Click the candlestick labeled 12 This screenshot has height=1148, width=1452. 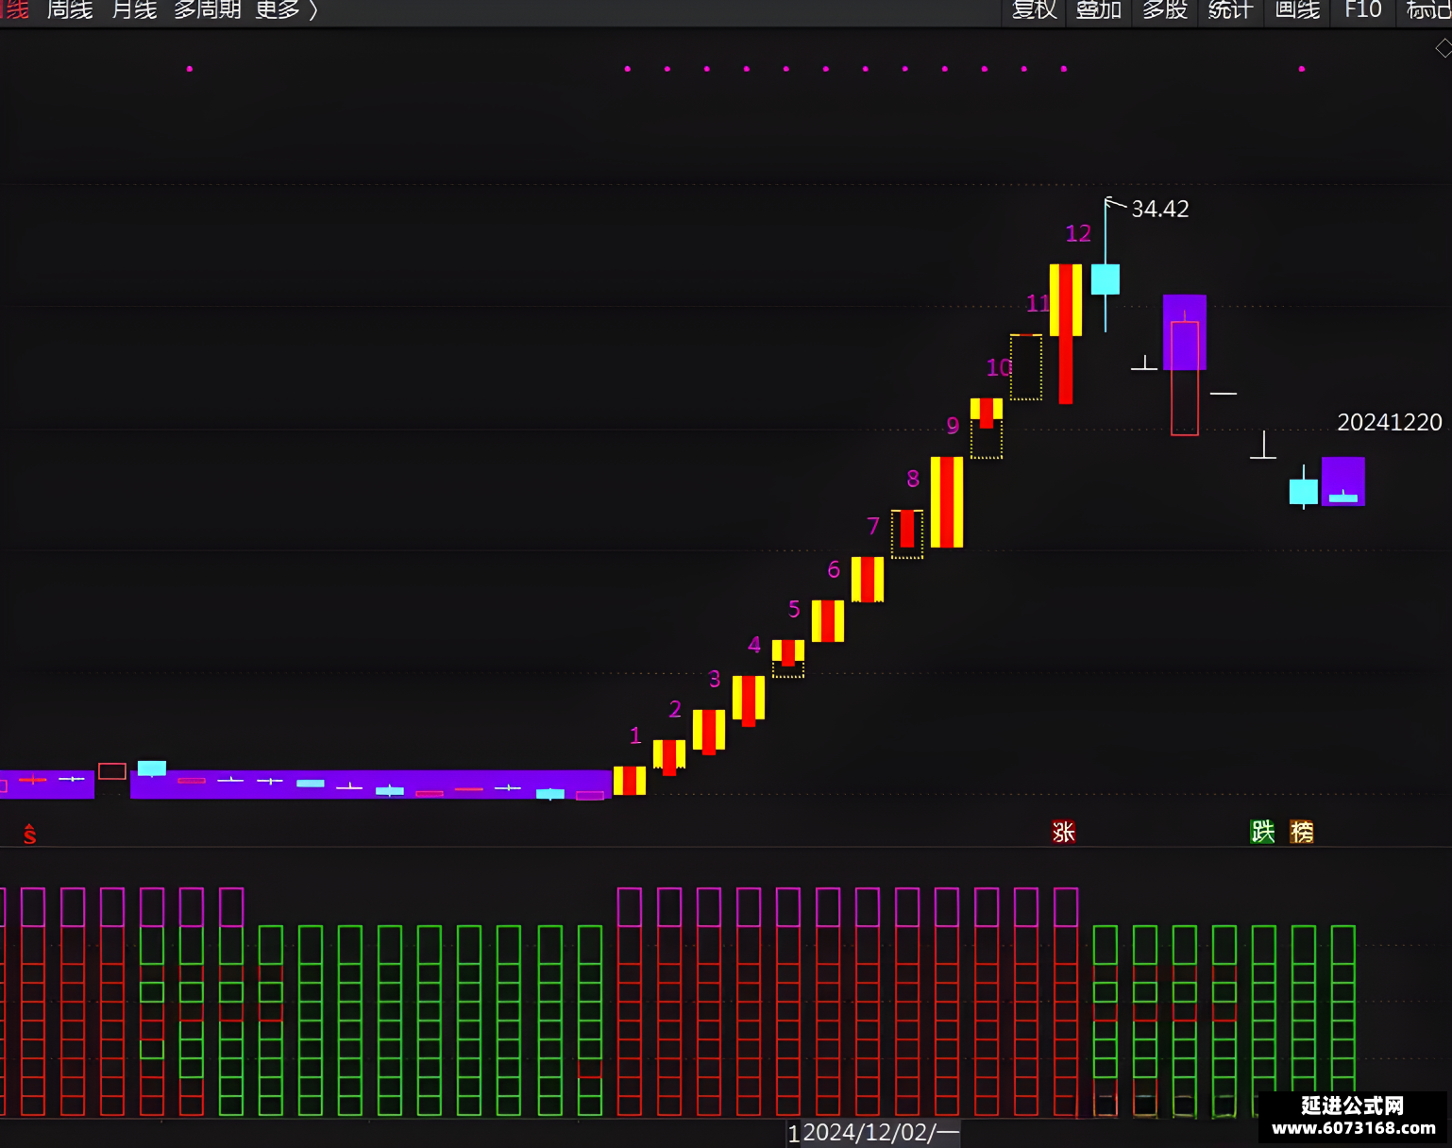(1066, 333)
